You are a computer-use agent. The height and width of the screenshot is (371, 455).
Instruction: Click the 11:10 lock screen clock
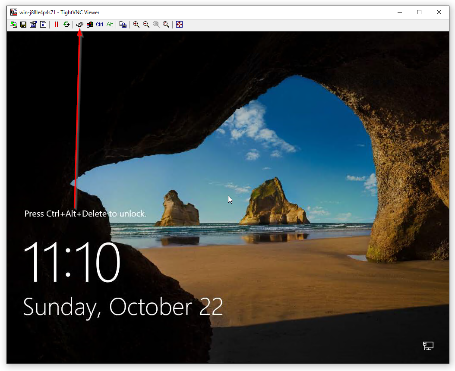point(71,262)
